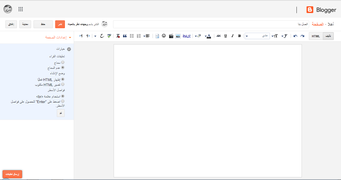
Task: Open the transliteration language dropdown arrow
Action: (x=95, y=36)
